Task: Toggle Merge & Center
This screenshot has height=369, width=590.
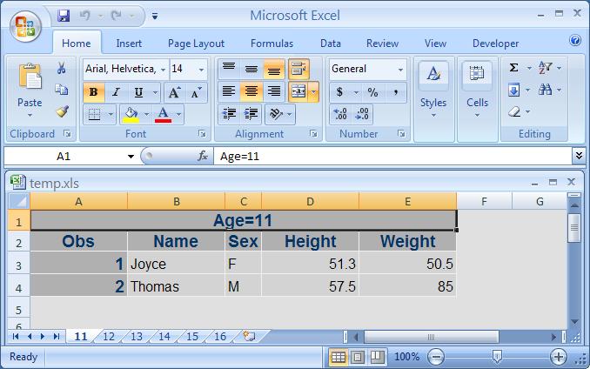Action: click(x=299, y=91)
